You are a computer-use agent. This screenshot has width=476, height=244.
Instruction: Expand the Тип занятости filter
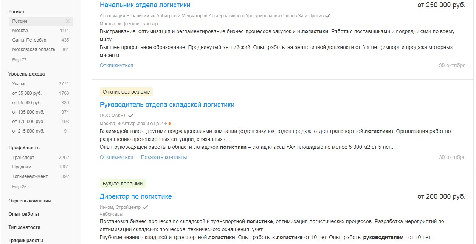(x=24, y=227)
